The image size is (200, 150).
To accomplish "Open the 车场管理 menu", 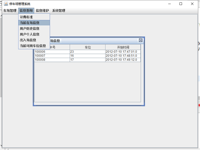I will 10,10.
